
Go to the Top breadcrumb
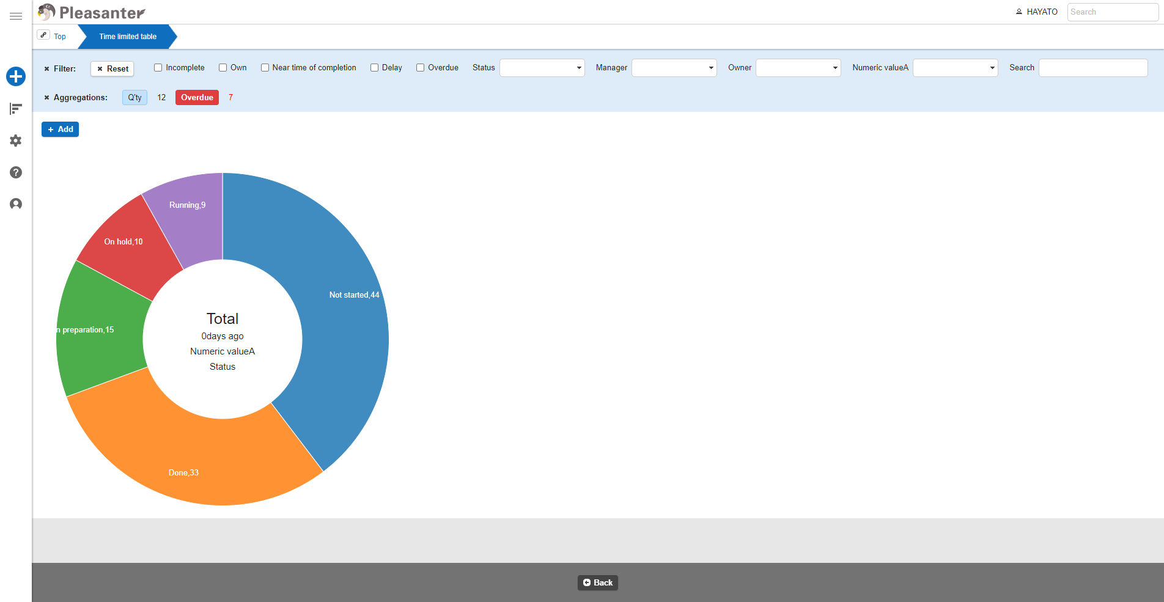60,37
